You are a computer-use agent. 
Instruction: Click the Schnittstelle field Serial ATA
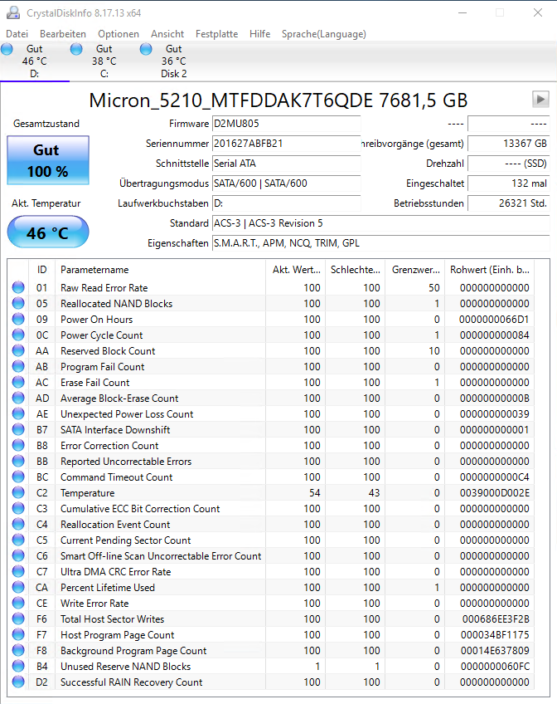(286, 164)
